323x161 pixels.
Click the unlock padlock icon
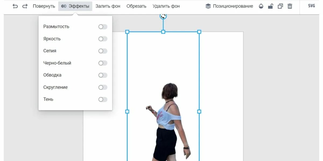(271, 6)
